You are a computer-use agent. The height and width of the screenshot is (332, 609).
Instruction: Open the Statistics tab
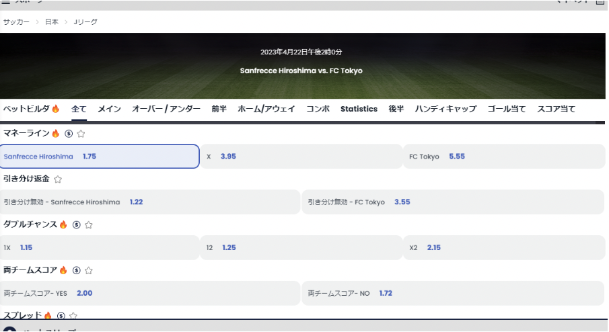point(359,109)
